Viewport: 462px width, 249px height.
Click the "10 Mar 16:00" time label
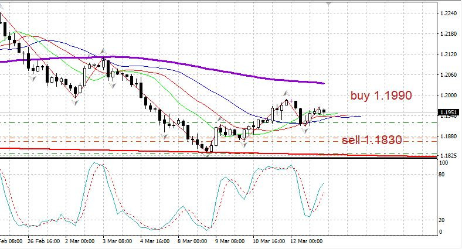pyautogui.click(x=269, y=241)
